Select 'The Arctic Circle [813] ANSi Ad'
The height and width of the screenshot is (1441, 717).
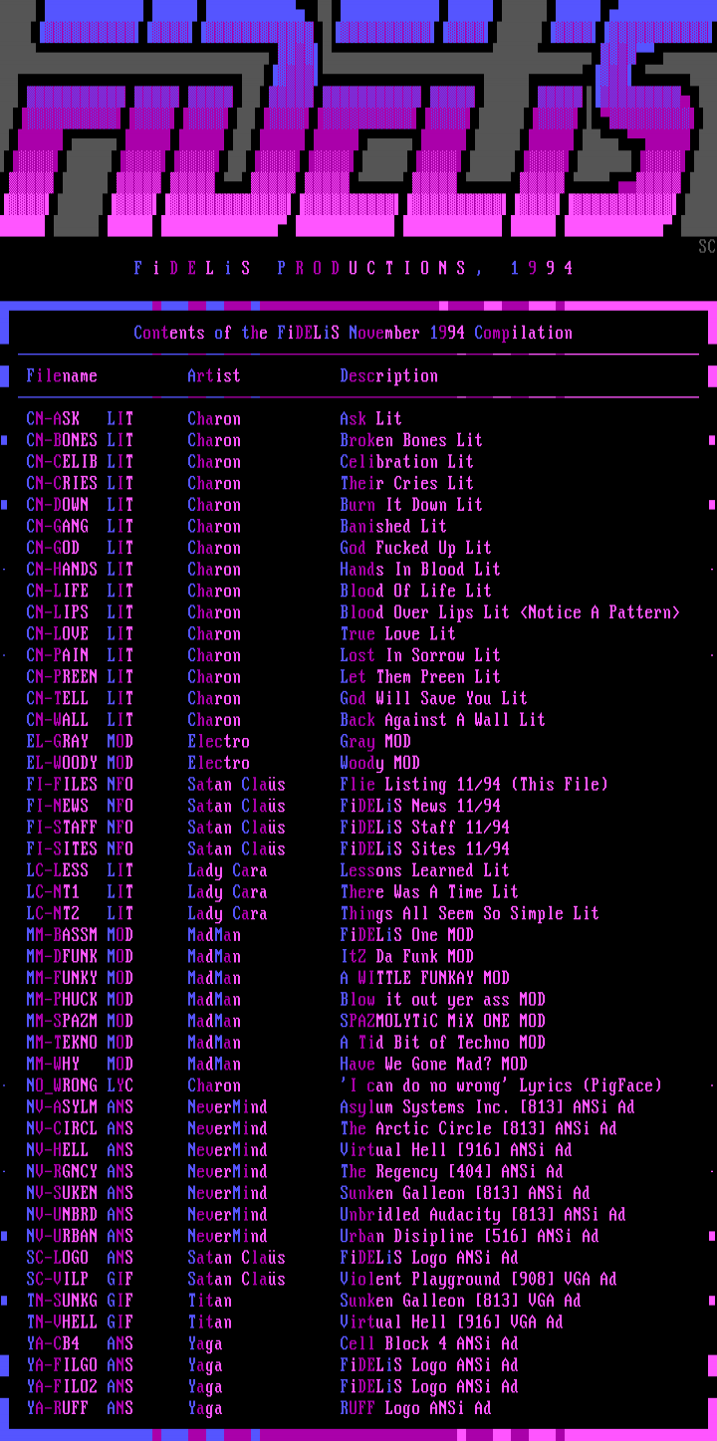point(478,1128)
